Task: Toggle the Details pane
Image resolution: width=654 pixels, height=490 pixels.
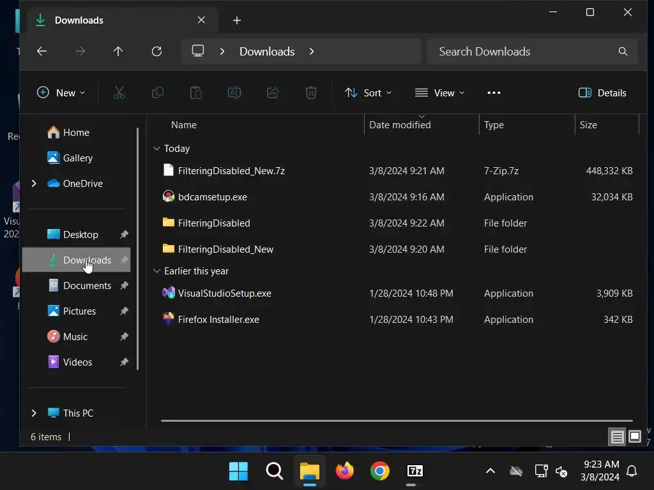Action: (602, 93)
